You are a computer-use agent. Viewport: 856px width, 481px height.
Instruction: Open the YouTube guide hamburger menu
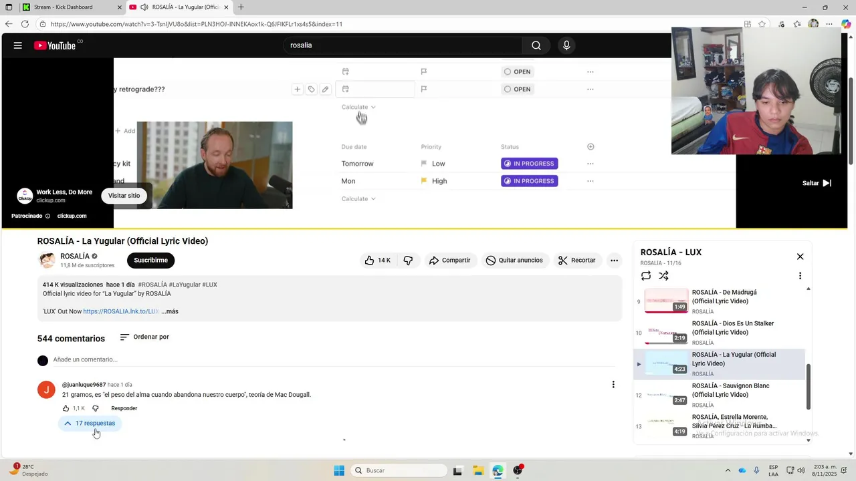coord(18,45)
